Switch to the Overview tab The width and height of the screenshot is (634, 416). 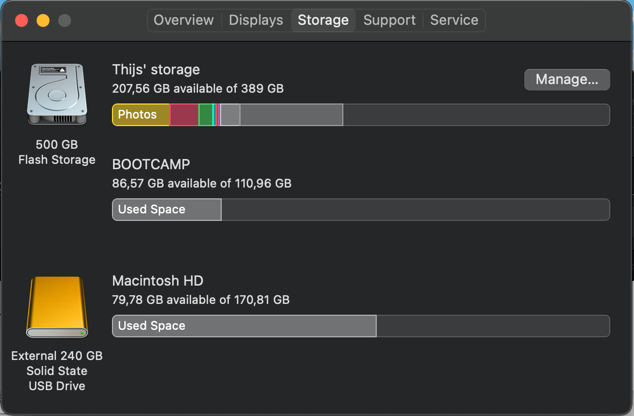click(x=184, y=20)
